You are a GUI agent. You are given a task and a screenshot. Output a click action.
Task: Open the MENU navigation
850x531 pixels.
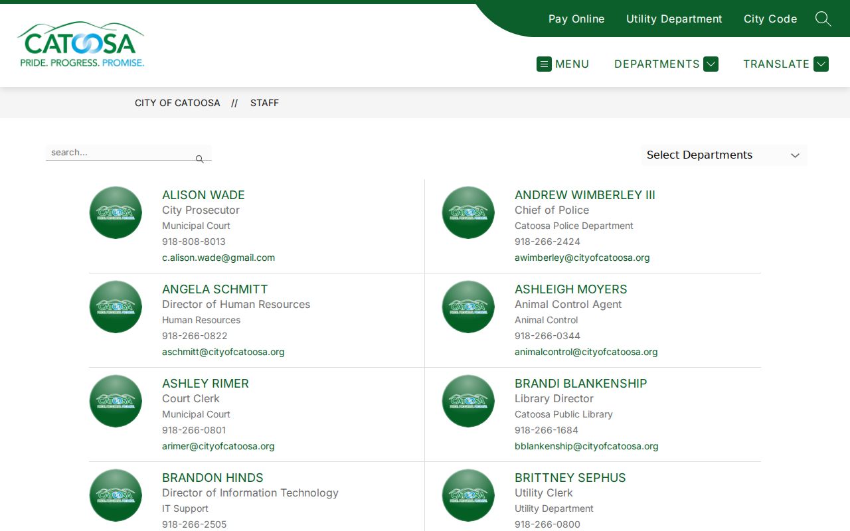click(563, 64)
